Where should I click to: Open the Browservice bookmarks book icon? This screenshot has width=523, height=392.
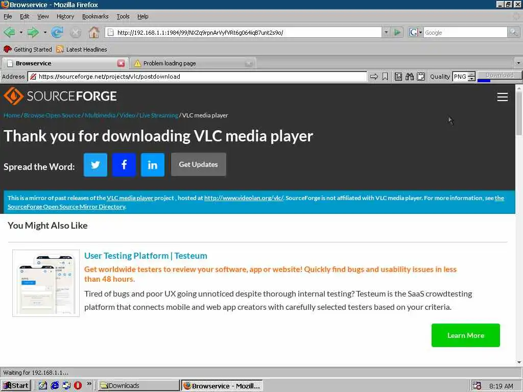pos(398,77)
